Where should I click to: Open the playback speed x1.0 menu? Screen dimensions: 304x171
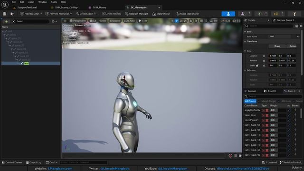(x=142, y=21)
